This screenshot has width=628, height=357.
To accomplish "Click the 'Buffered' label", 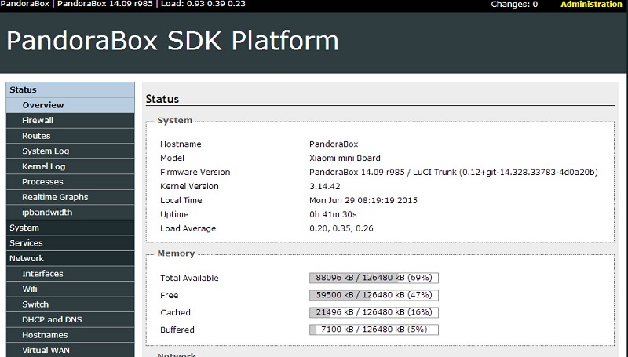I will 177,330.
